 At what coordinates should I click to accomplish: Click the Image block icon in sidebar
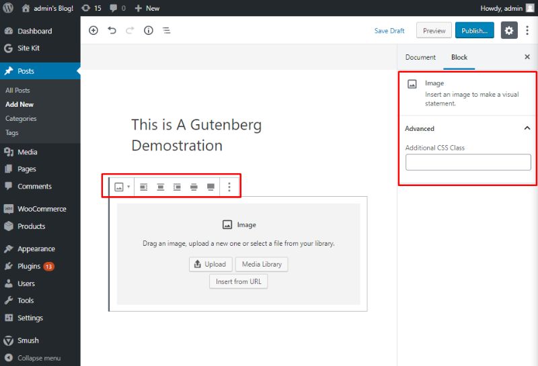click(412, 84)
